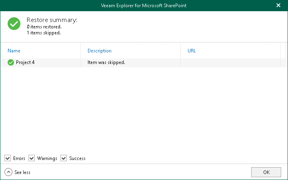The height and width of the screenshot is (180, 288).
Task: Toggle the Warnings filter checkbox
Action: pos(32,158)
